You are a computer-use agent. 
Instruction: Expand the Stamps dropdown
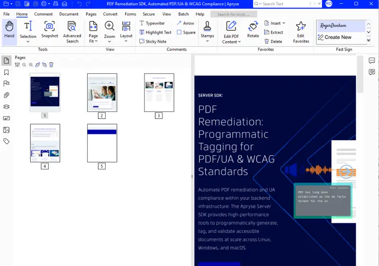point(208,41)
